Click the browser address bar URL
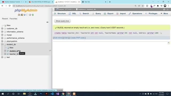Screen dimensions: 171x96 pos(41,6)
